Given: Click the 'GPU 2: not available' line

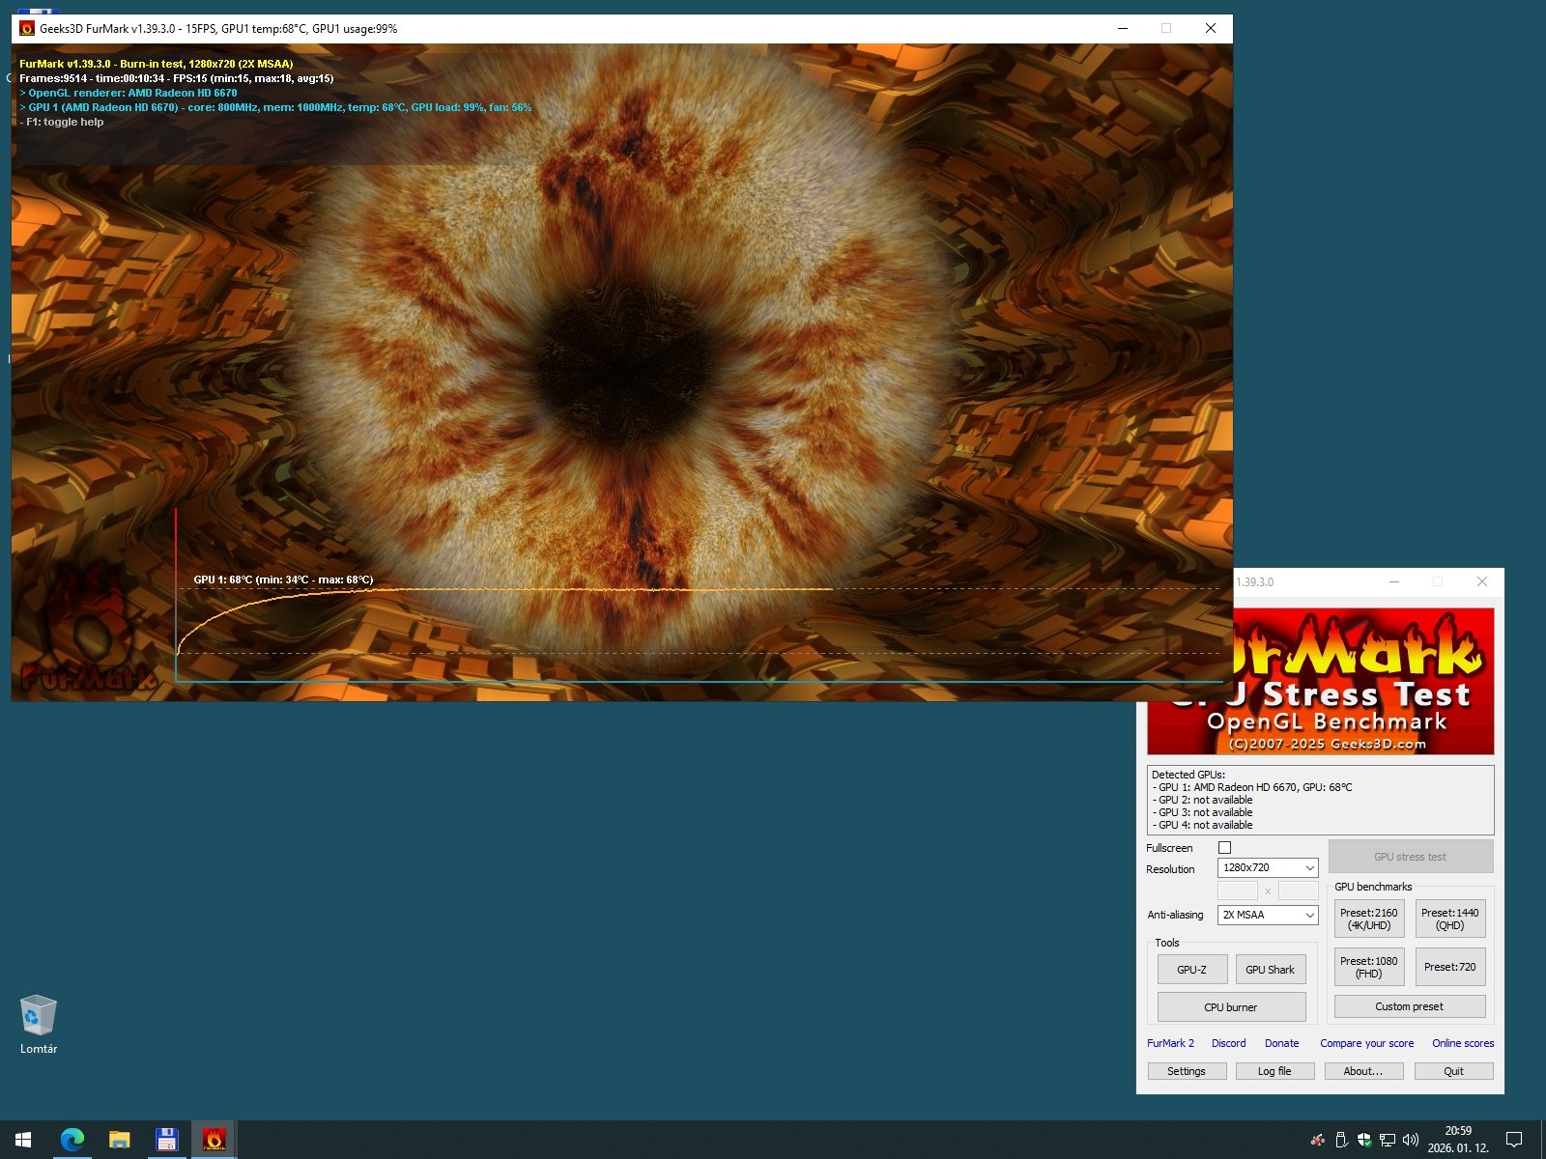Looking at the screenshot, I should pyautogui.click(x=1202, y=800).
